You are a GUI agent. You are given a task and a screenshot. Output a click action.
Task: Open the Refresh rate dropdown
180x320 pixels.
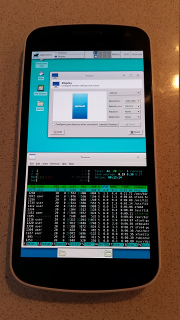click(x=132, y=106)
